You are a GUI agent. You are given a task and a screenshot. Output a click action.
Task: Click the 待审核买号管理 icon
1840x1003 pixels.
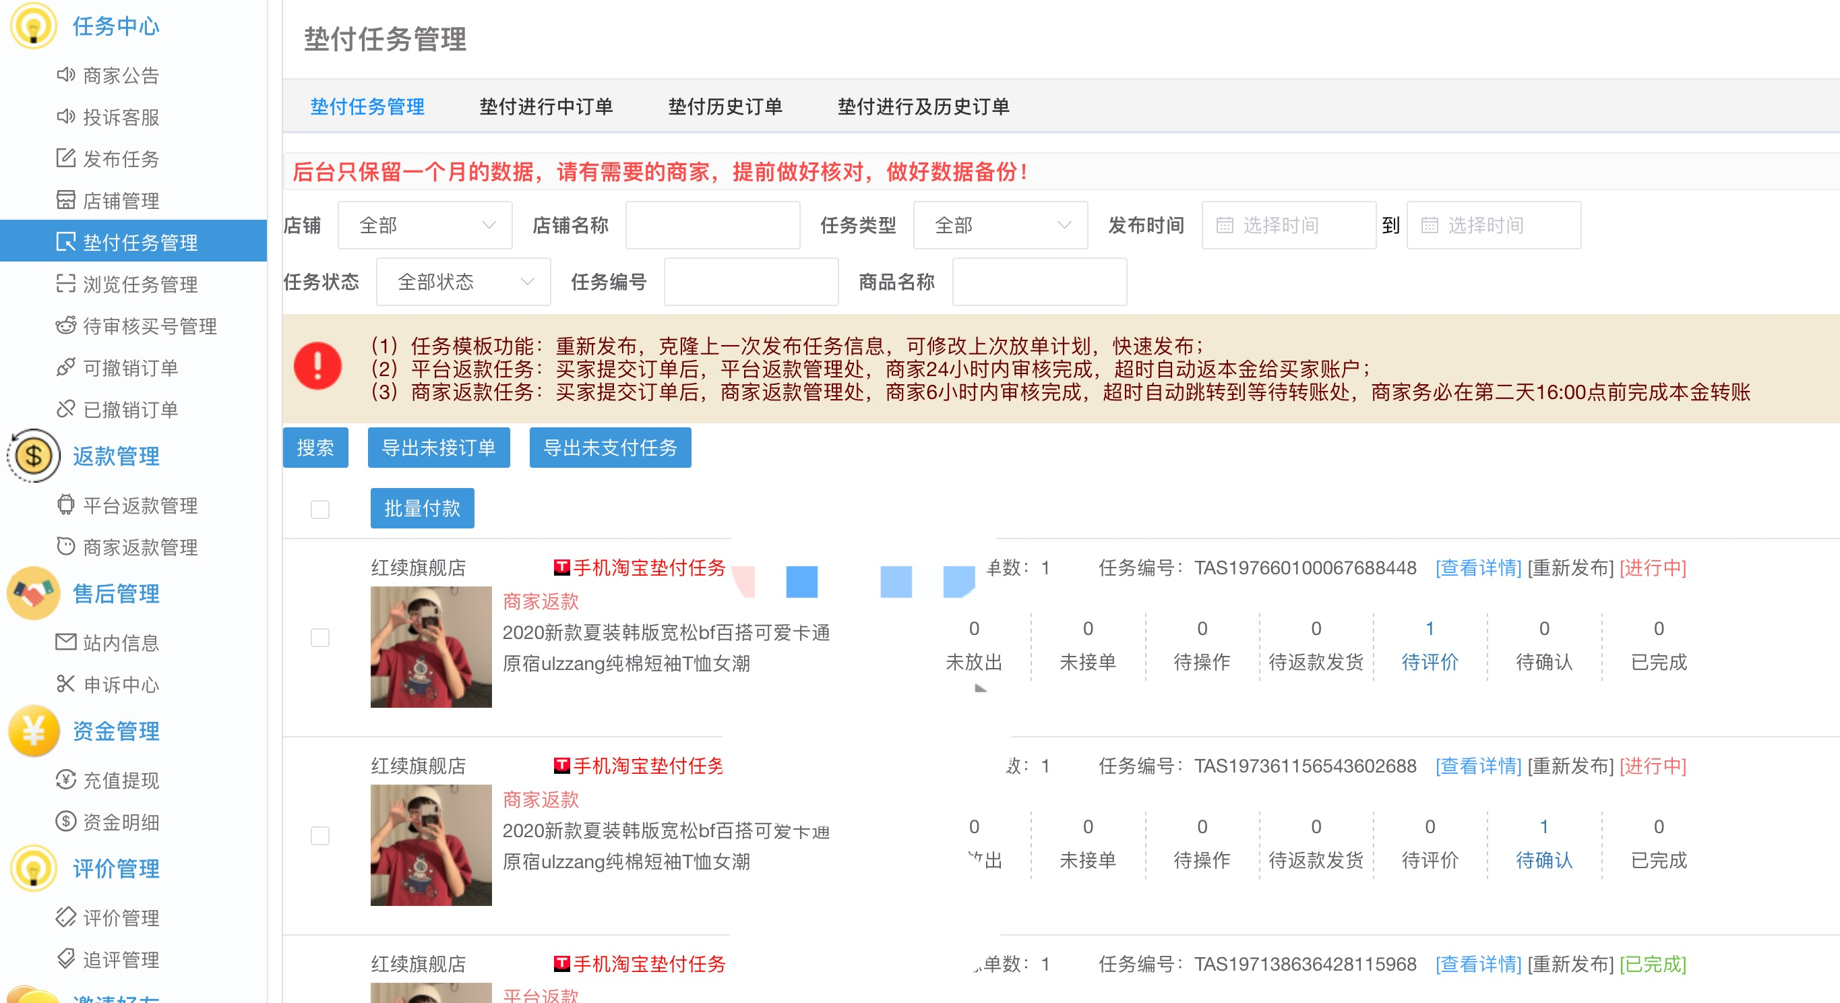66,326
